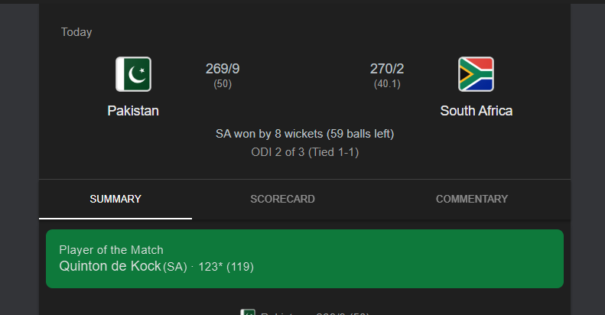605x315 pixels.
Task: Click South Africa's overs count (40.1)
Action: (387, 84)
